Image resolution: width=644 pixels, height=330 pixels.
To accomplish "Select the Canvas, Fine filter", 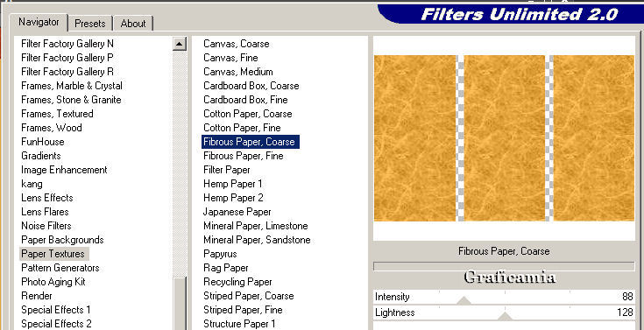I will (230, 58).
